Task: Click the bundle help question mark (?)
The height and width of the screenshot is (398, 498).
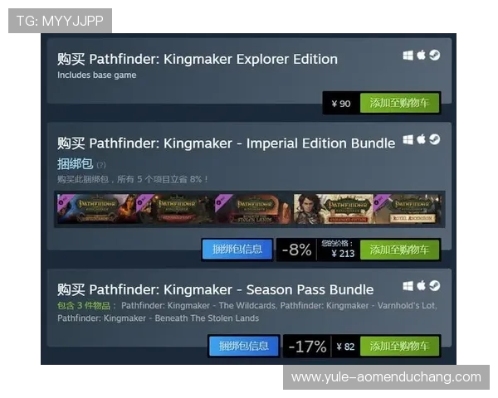Action: pos(101,165)
